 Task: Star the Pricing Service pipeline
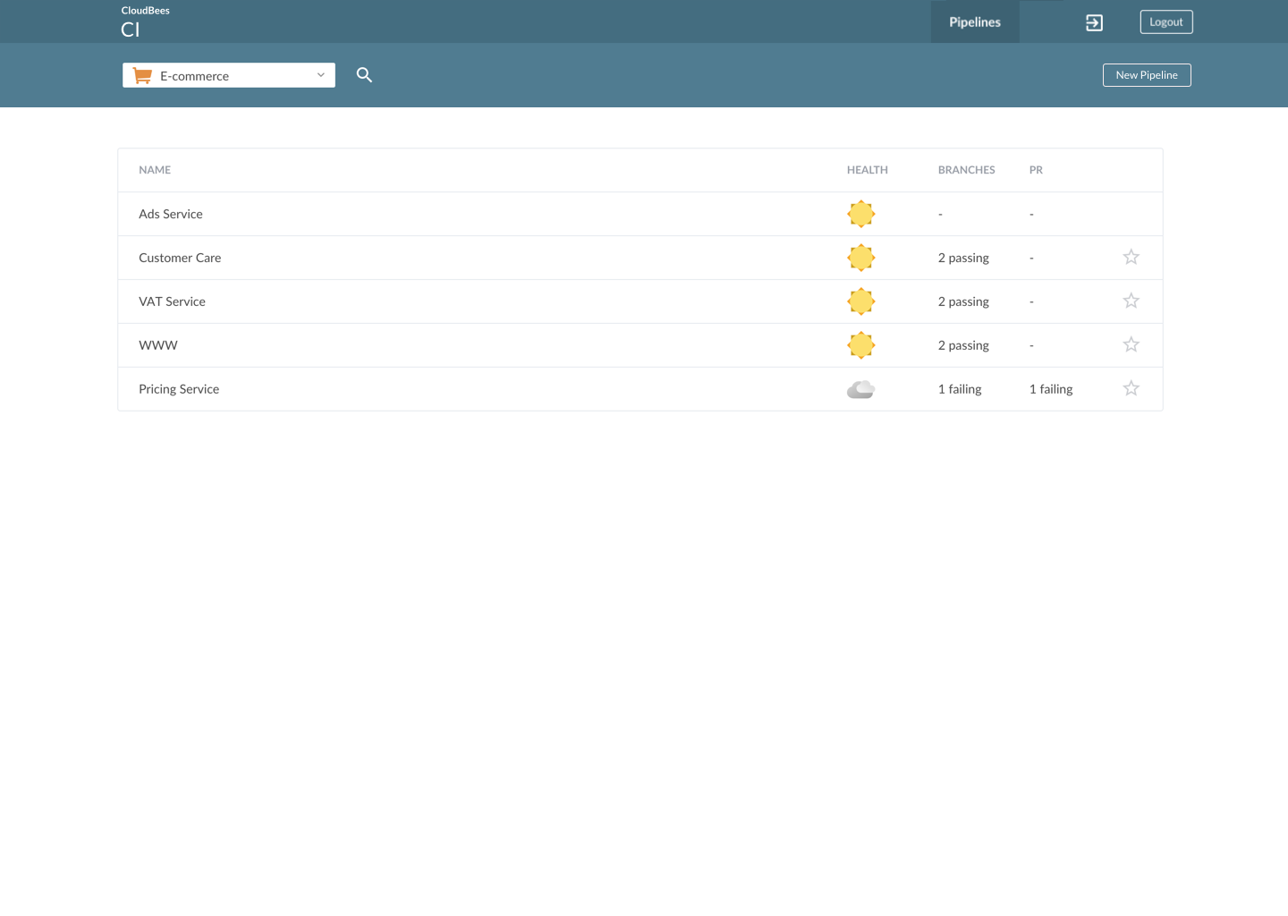coord(1131,388)
